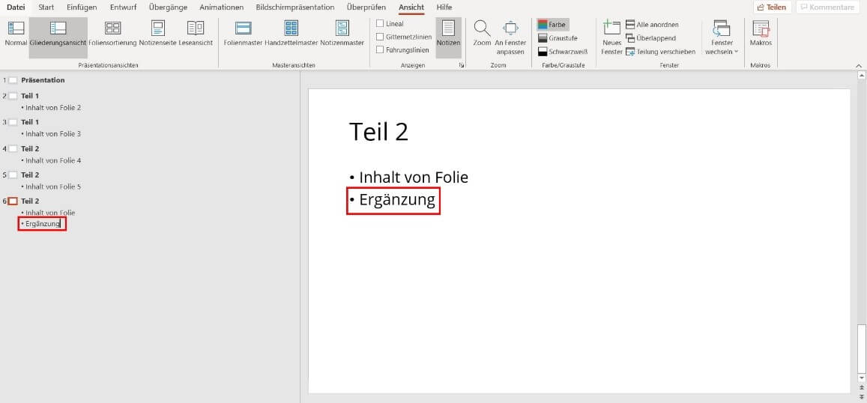Select Schwarzweiß mode
The image size is (867, 403).
pyautogui.click(x=562, y=52)
